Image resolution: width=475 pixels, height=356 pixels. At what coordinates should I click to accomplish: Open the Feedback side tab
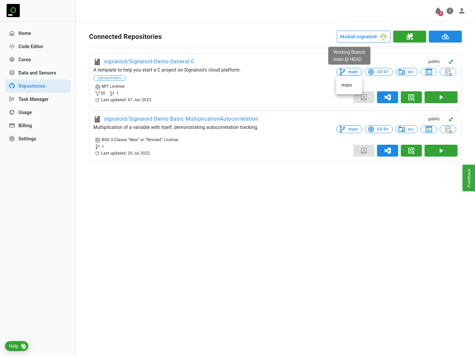(x=469, y=178)
